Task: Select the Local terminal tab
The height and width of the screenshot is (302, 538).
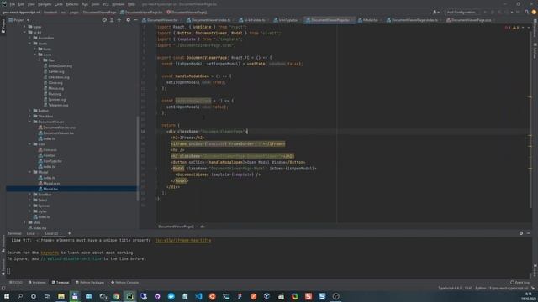Action: point(31,233)
